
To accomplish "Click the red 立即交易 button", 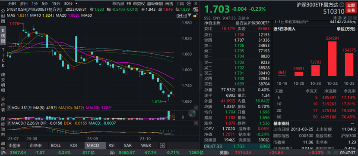I will tap(351, 8).
